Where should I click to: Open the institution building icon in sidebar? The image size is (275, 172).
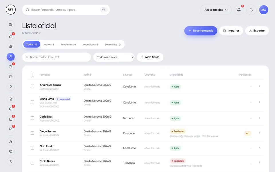[11, 47]
